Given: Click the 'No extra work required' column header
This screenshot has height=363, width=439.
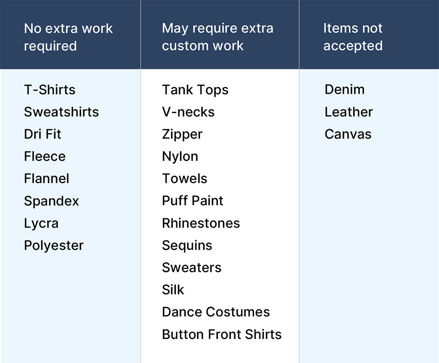Looking at the screenshot, I should (x=68, y=37).
